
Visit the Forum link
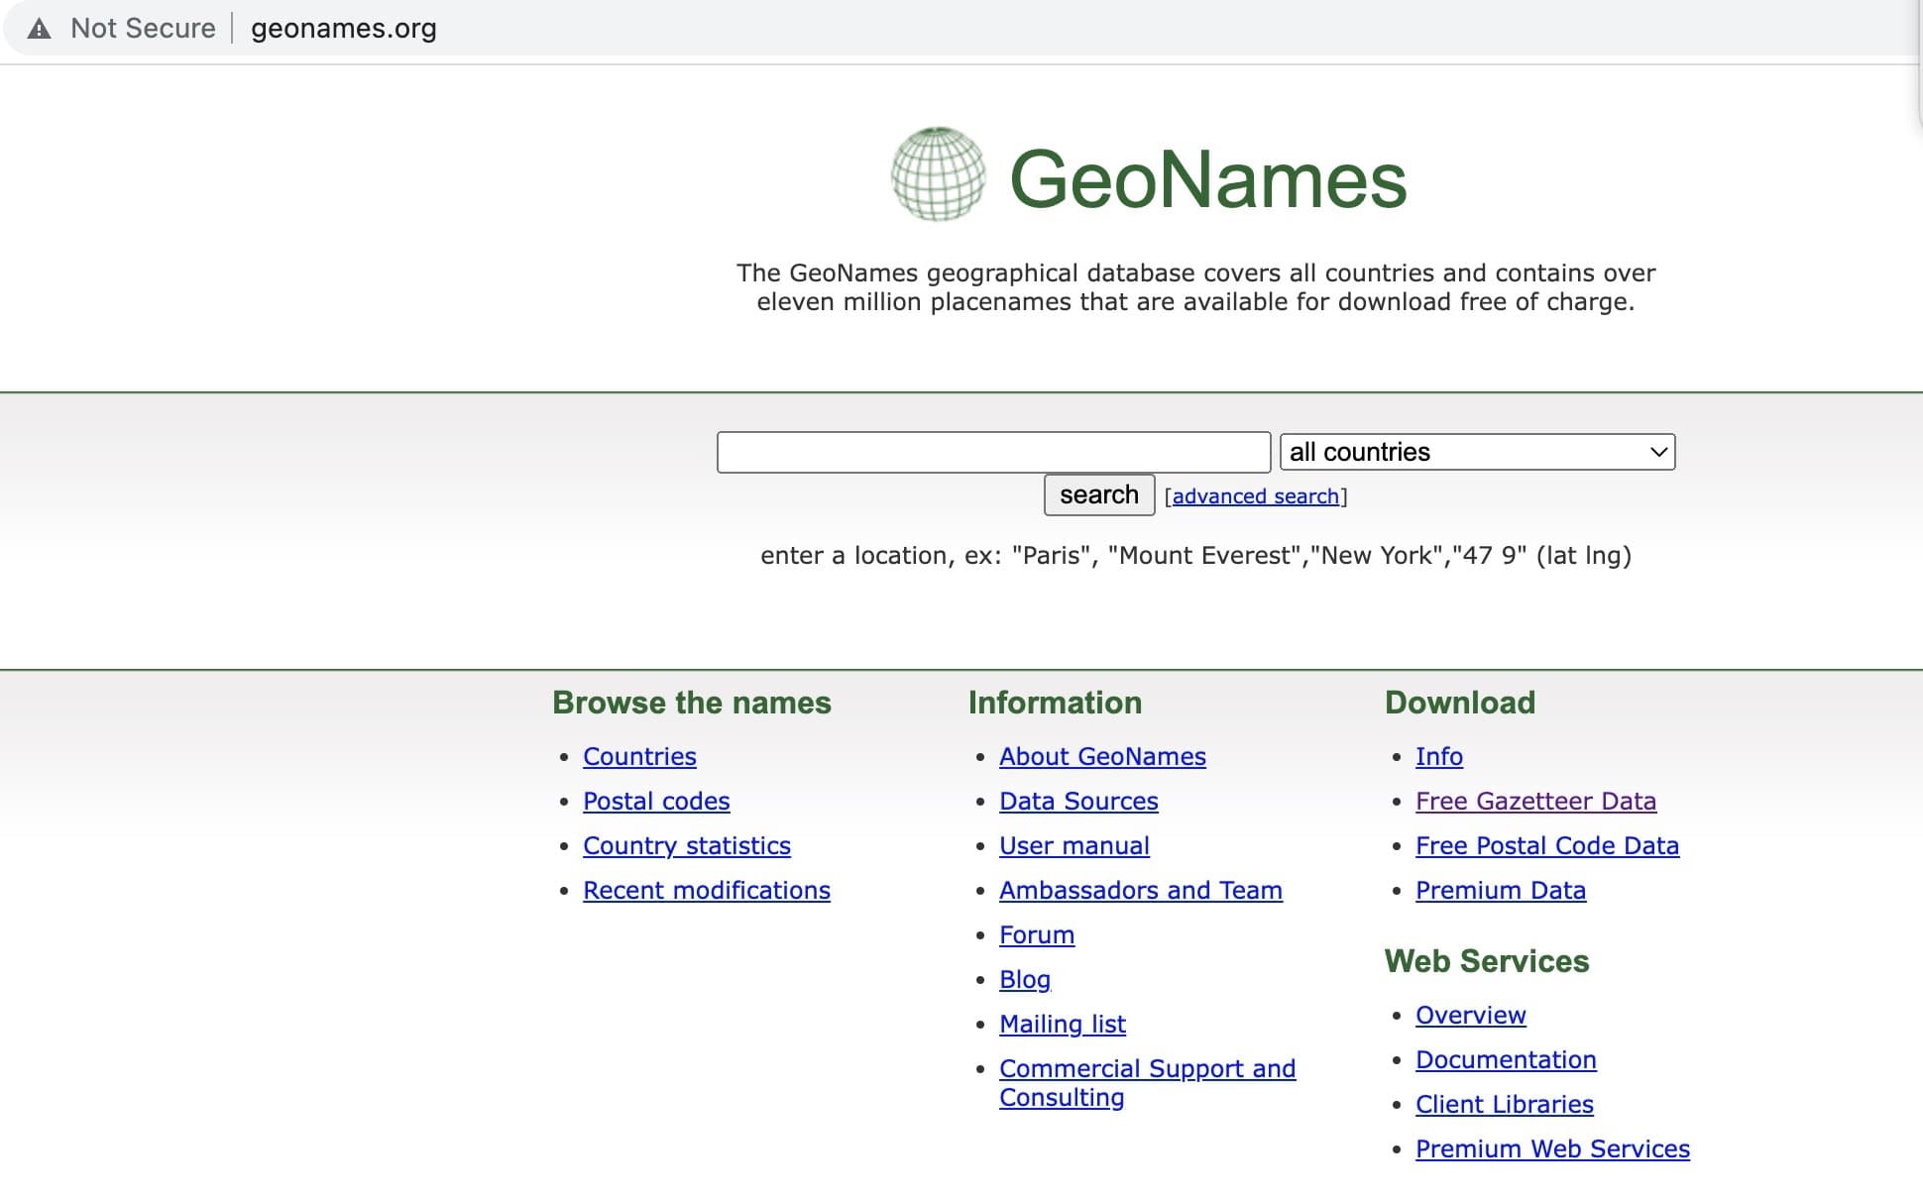point(1036,934)
